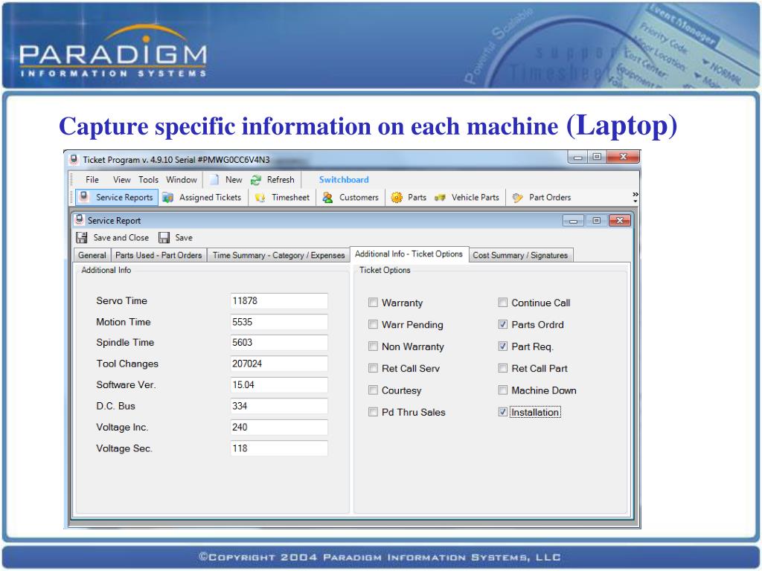Click the Timesheet toolbar label
The image size is (762, 571).
291,198
